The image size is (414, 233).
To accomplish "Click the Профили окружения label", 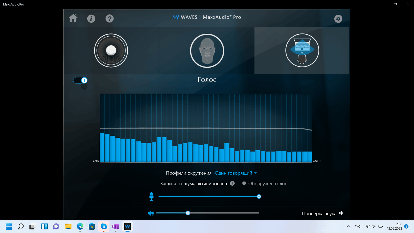I will [x=189, y=173].
